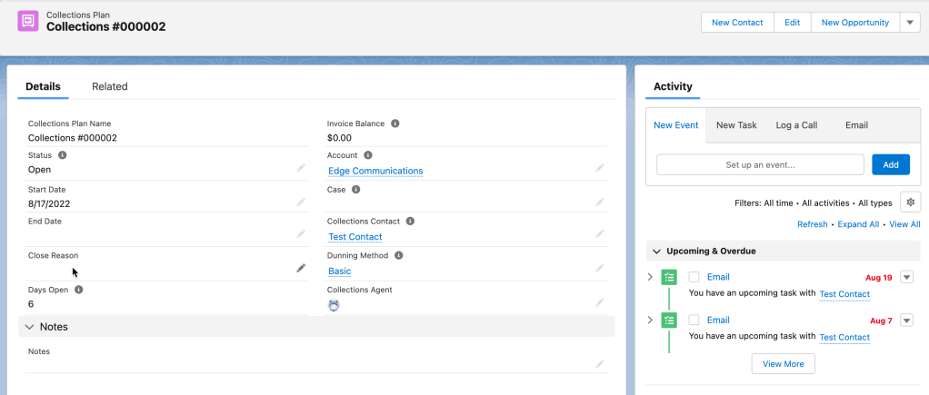Select the Log a Call tab
Image resolution: width=929 pixels, height=395 pixels.
tap(796, 125)
